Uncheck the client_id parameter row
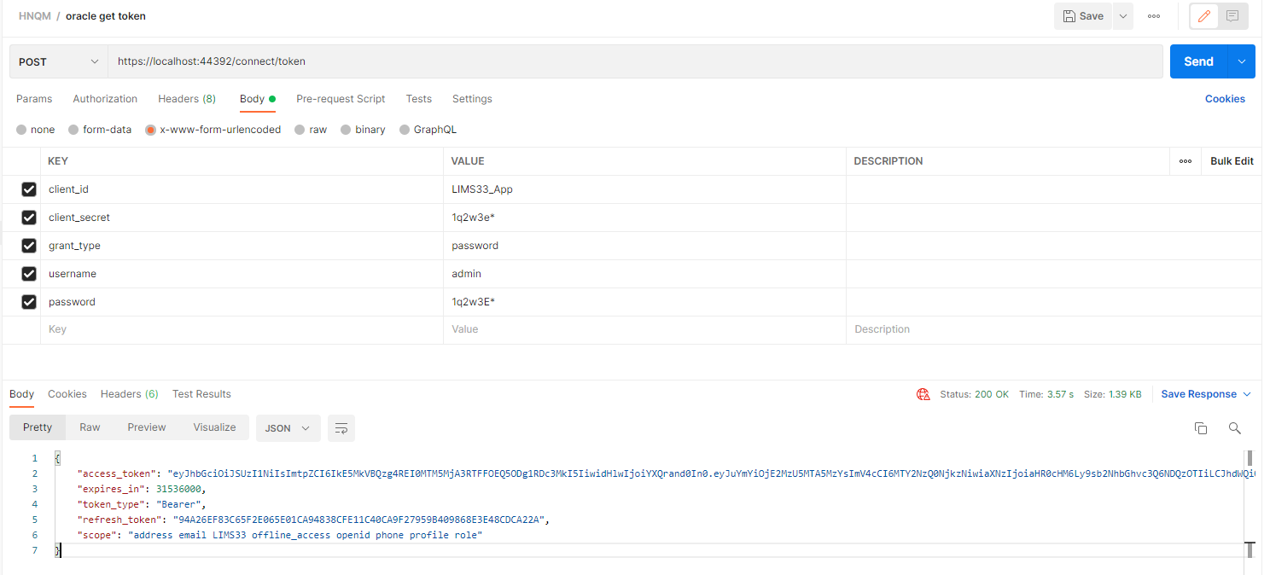The image size is (1270, 575). [28, 189]
